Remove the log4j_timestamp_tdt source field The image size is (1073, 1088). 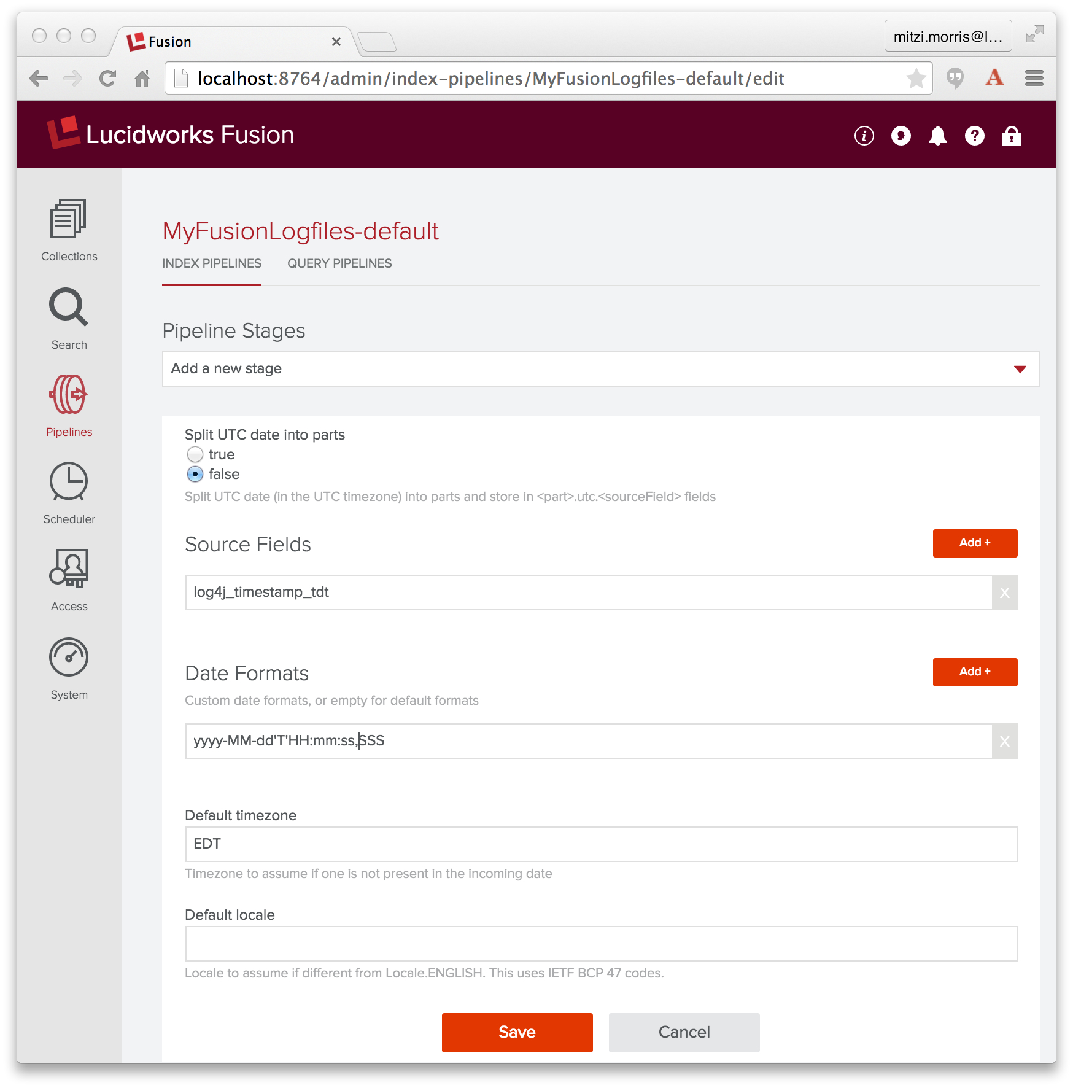tap(1004, 593)
